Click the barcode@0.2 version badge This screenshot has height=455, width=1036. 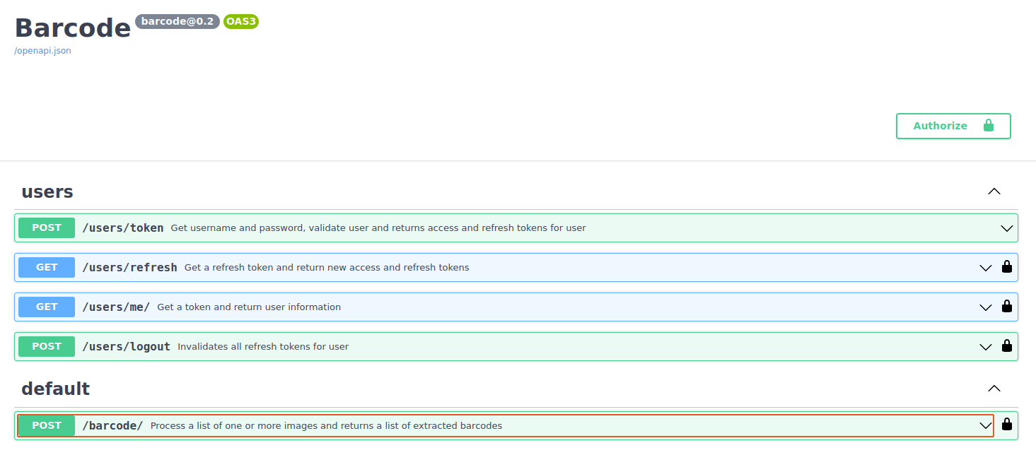(x=177, y=21)
